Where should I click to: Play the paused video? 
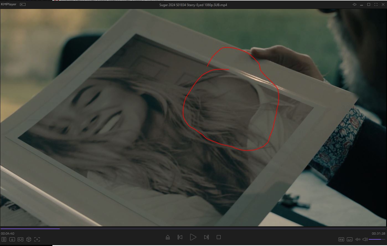193,237
